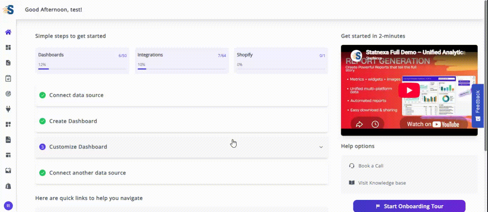Open the Feedback side tab
Image resolution: width=488 pixels, height=212 pixels.
[x=478, y=106]
